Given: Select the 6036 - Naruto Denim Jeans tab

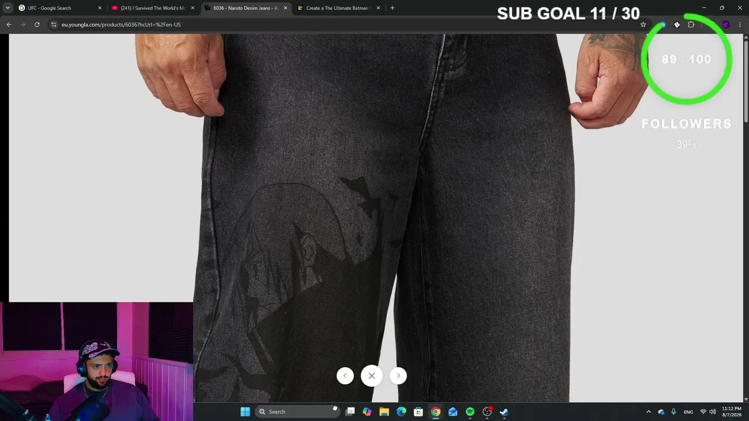Looking at the screenshot, I should tap(245, 8).
